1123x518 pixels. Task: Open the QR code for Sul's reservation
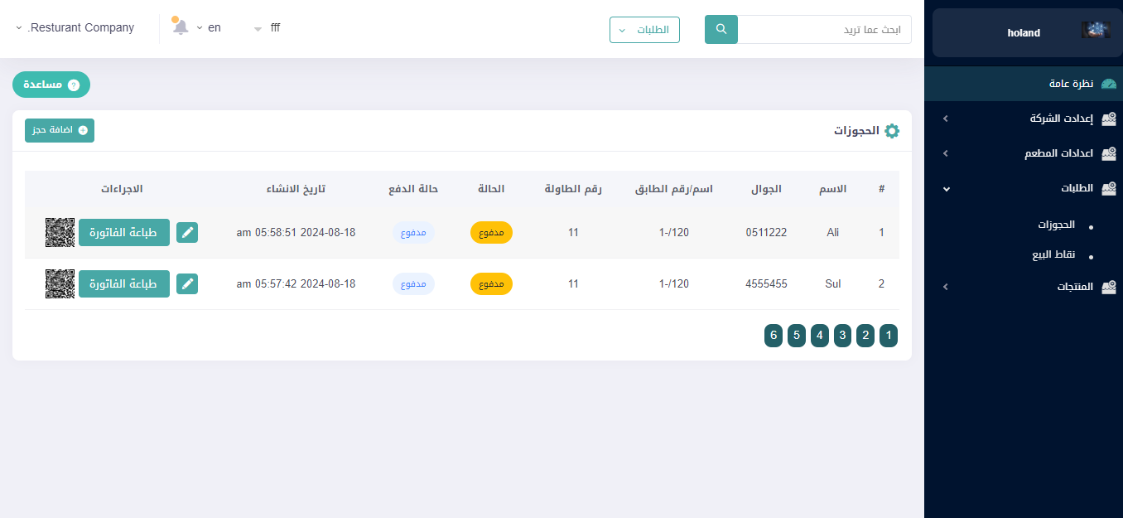60,284
